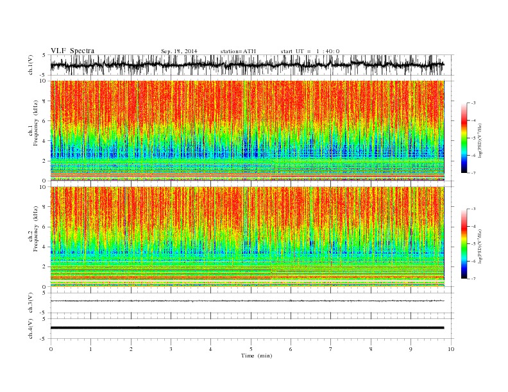508x392 pixels.
Task: Click the time axis tick label '5'
Action: (251, 349)
